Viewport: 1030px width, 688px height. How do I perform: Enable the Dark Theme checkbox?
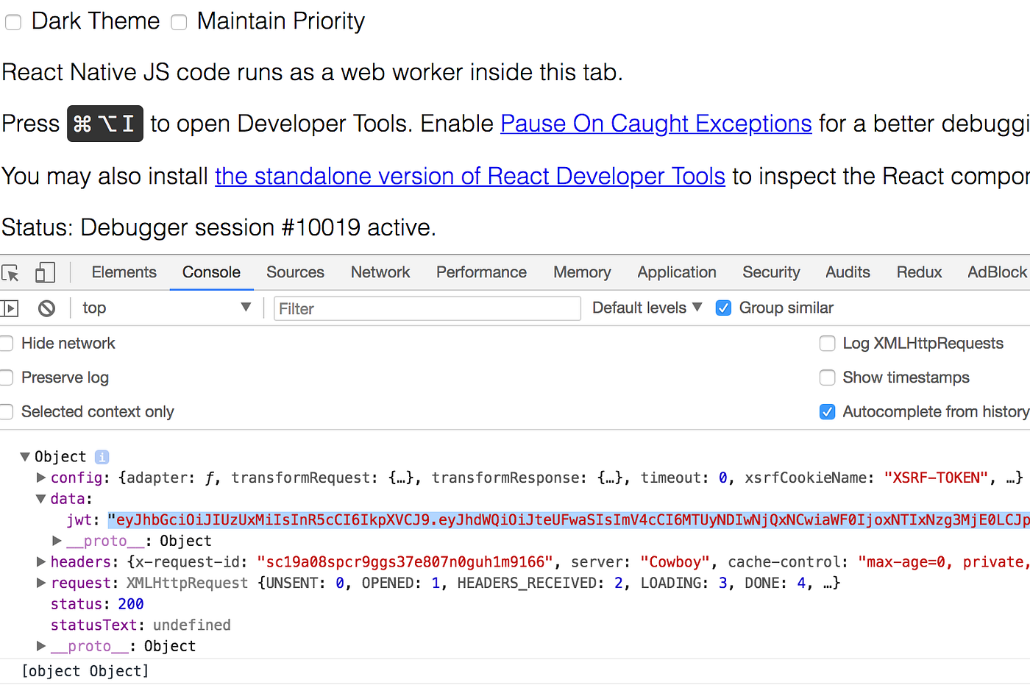coord(13,22)
